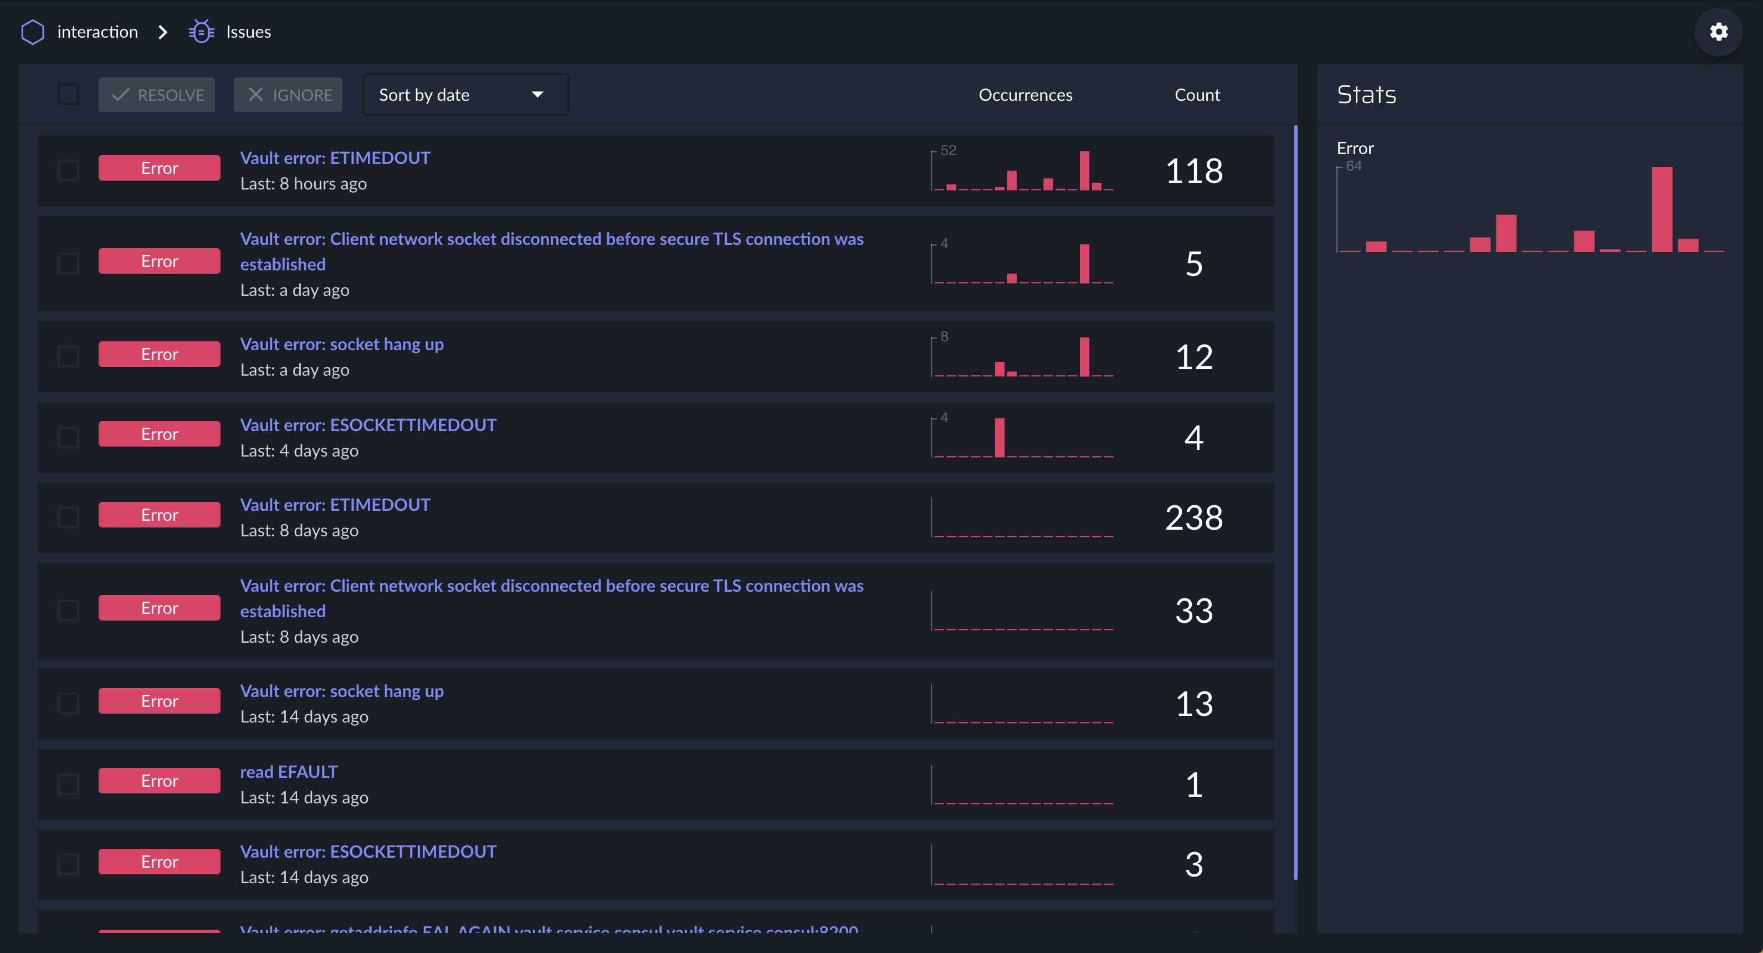Click the Sort by date dropdown arrow
This screenshot has height=953, width=1763.
pos(538,95)
